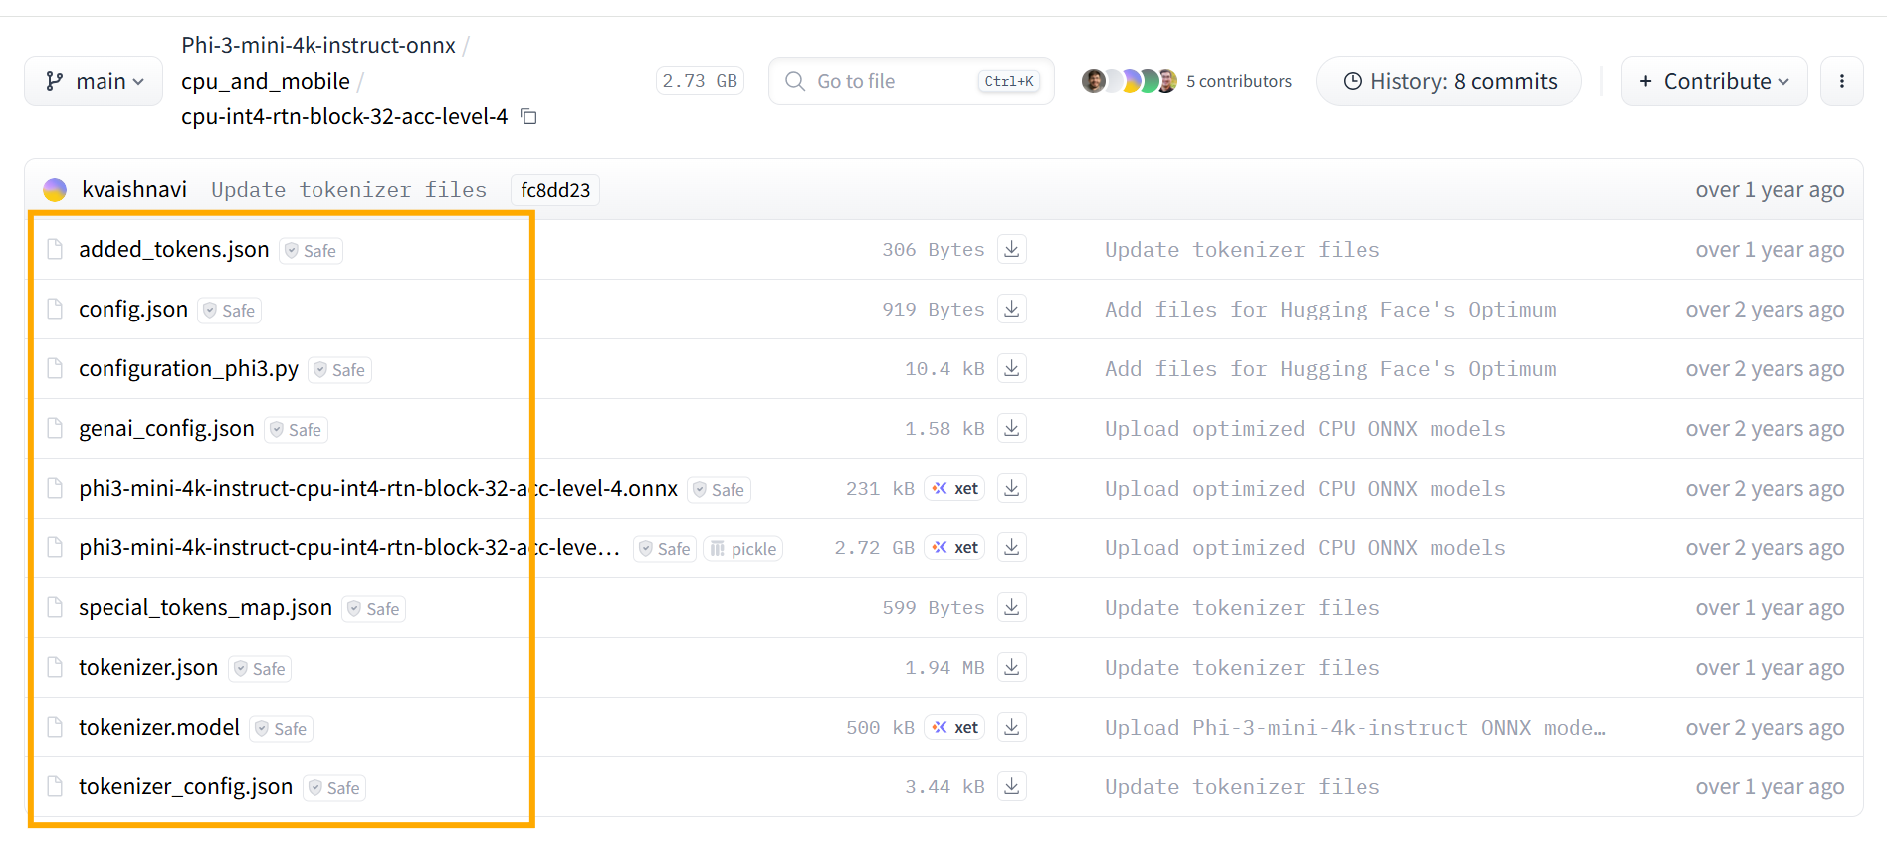Open the Phi-3-mini-4k-instruct-onnx breadcrumb

pos(318,45)
